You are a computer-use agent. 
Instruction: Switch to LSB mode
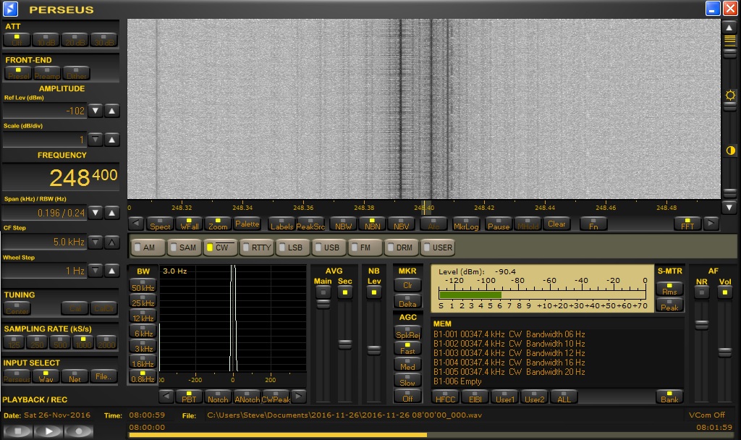pyautogui.click(x=293, y=247)
